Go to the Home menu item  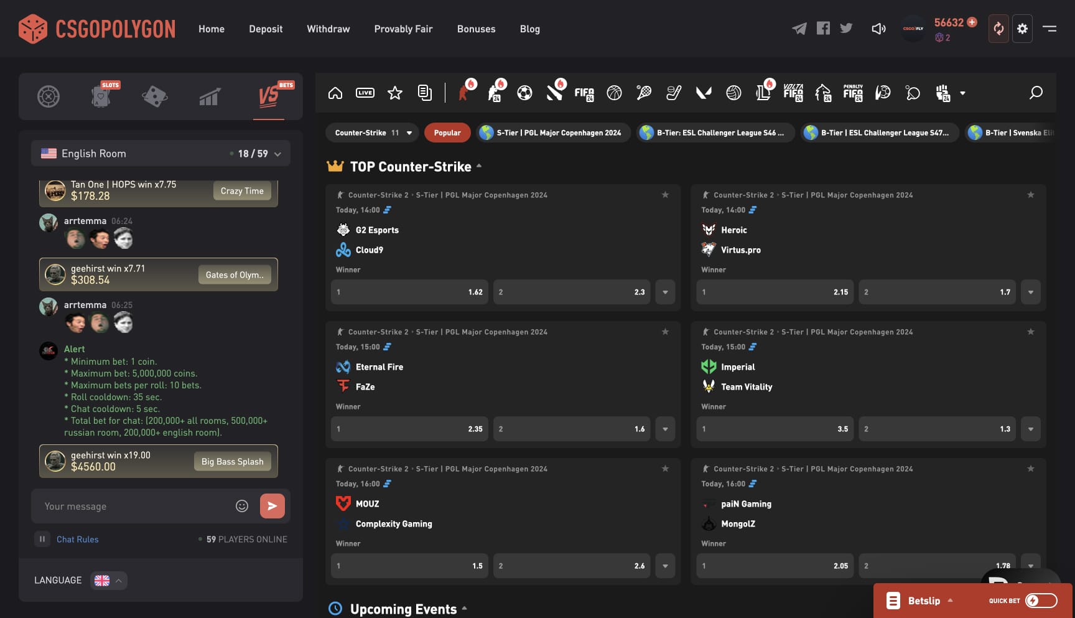tap(212, 29)
